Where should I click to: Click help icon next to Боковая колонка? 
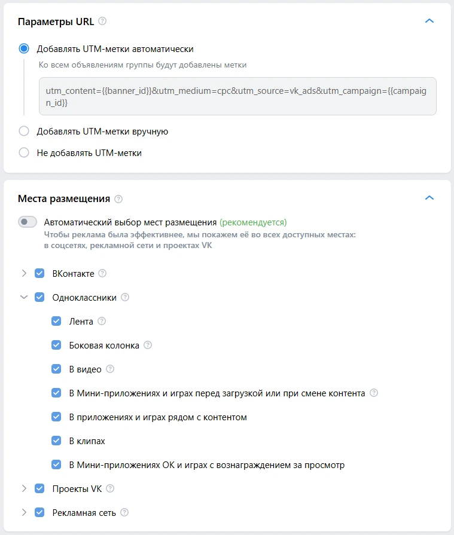click(x=148, y=345)
